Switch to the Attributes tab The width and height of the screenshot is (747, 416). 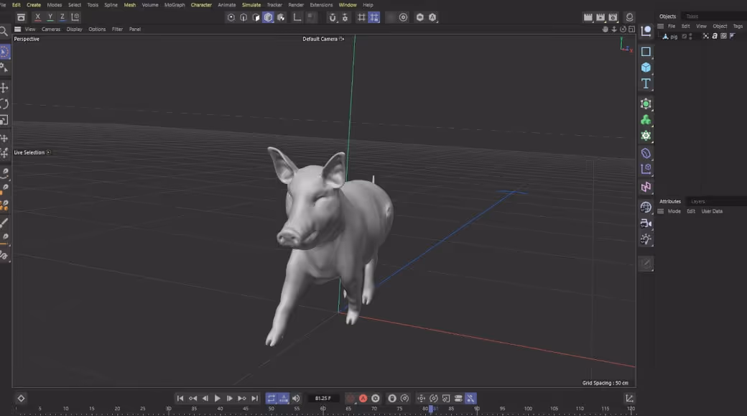[670, 202]
